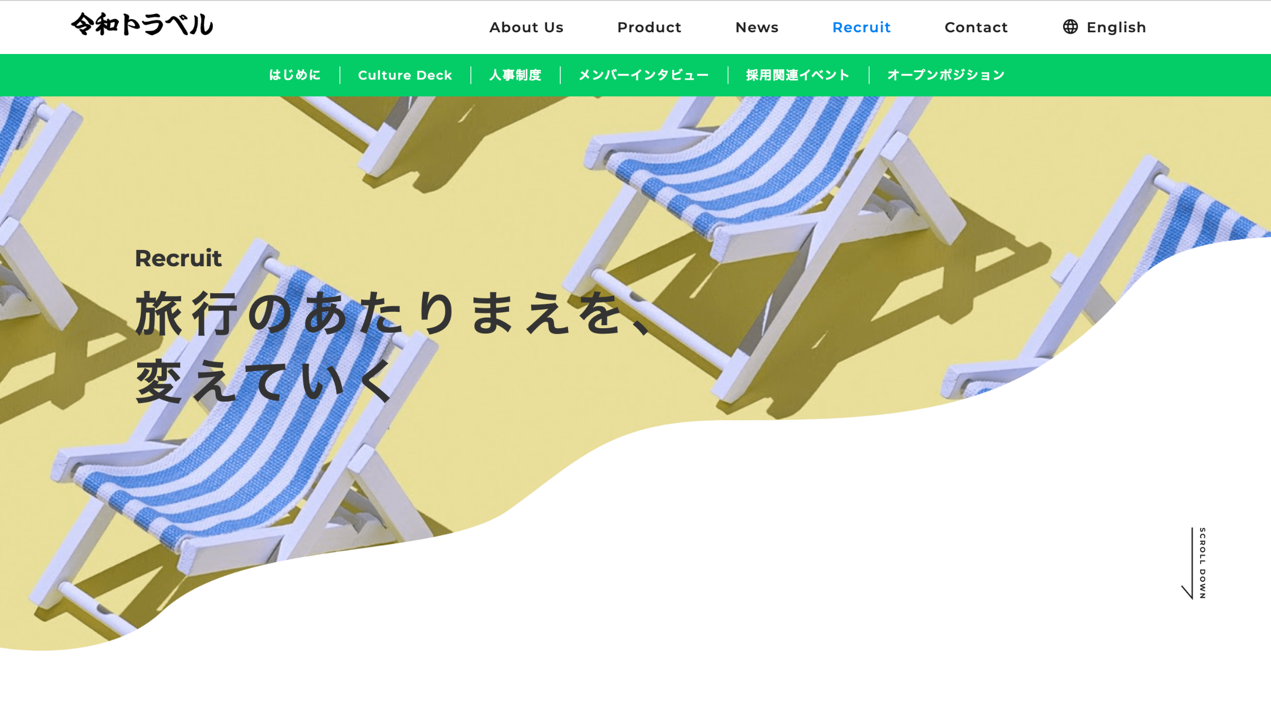Toggle the English language switch

point(1104,27)
